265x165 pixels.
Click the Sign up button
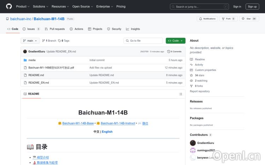point(252,6)
